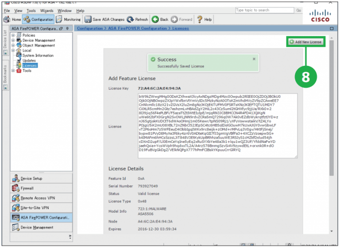This screenshot has width=340, height=248.
Task: Maximize the content pane icon
Action: (x=332, y=28)
